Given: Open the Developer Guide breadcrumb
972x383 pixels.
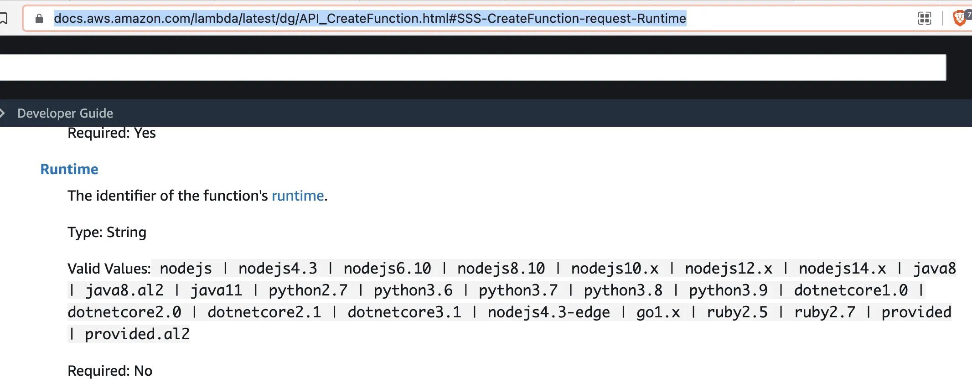Looking at the screenshot, I should [65, 113].
